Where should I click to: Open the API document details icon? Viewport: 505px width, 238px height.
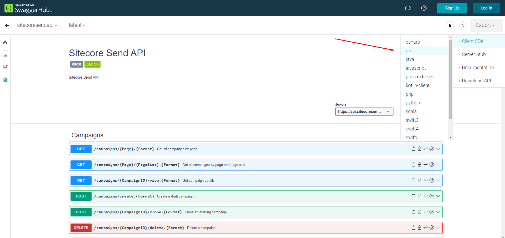[x=450, y=25]
